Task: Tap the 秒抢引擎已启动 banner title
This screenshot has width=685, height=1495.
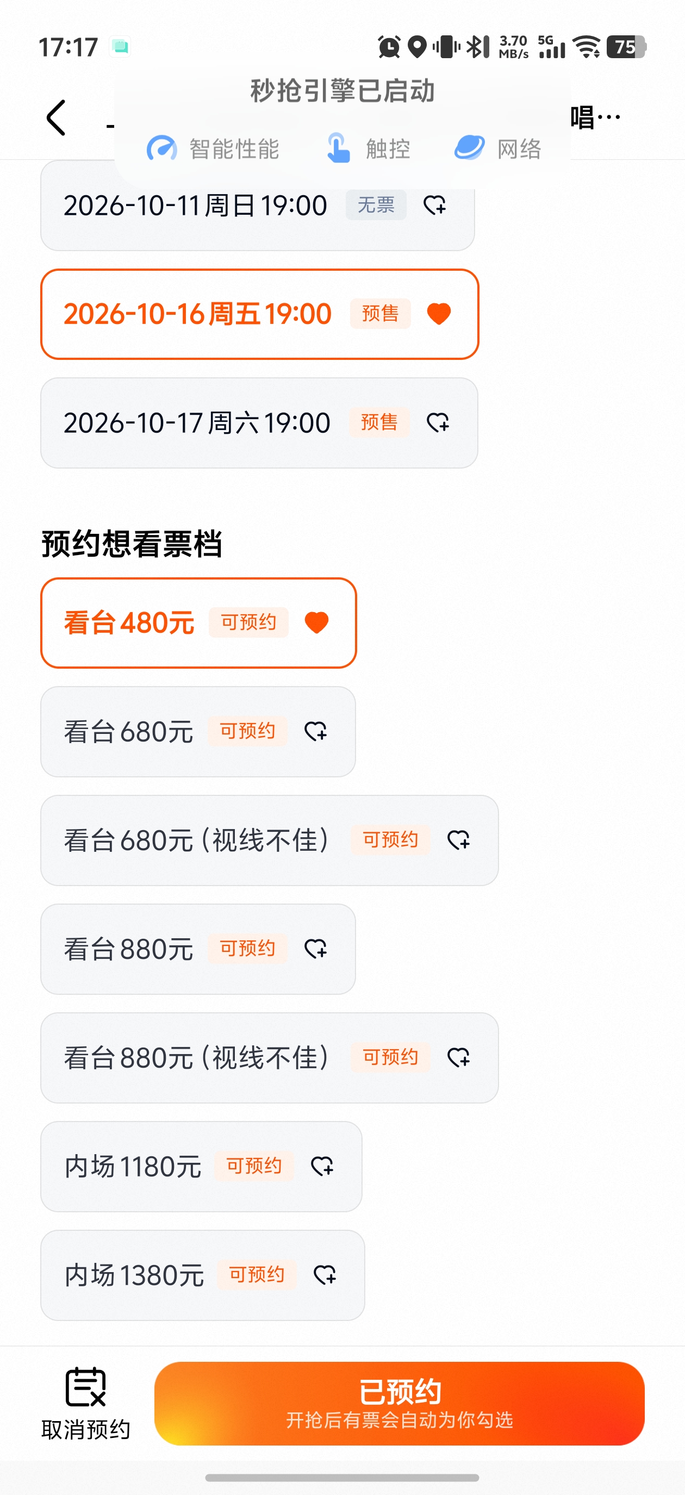Action: (x=342, y=91)
